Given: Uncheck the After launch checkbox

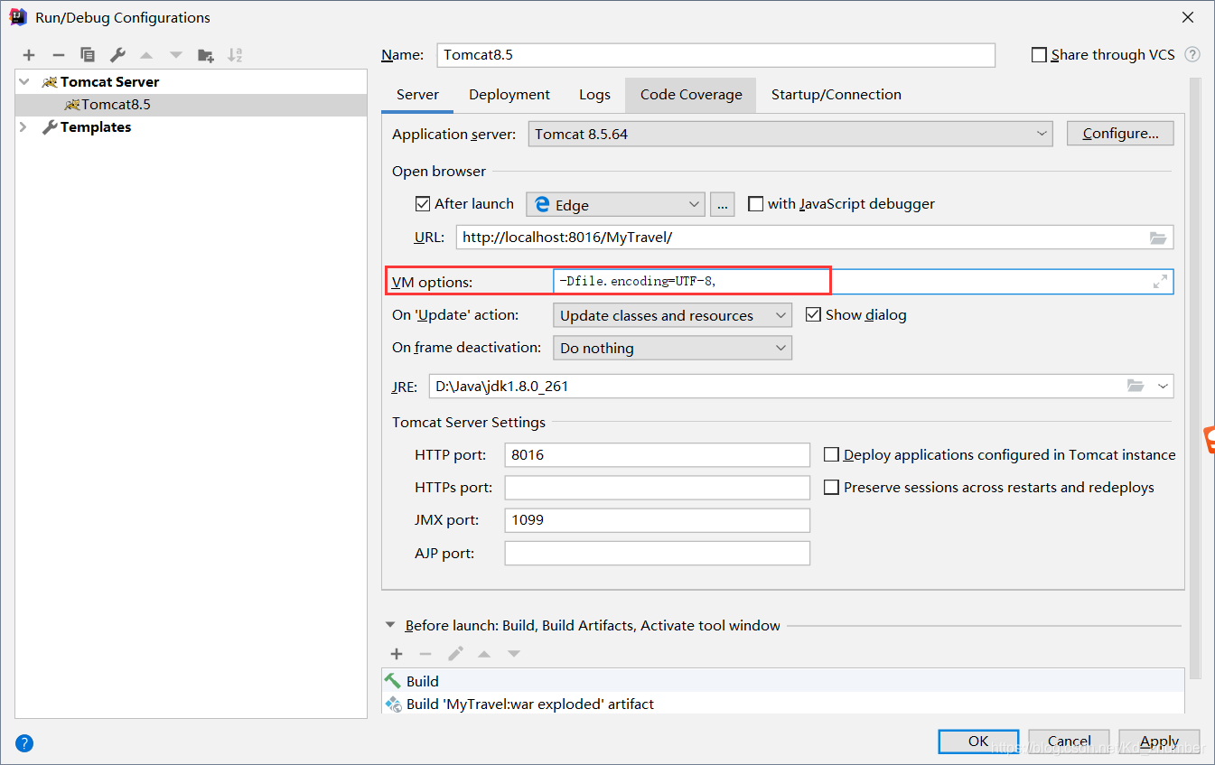Looking at the screenshot, I should 422,204.
